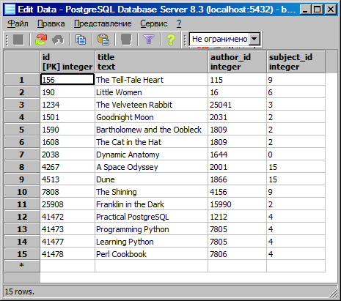
Task: Click author_id value 1866
Action: point(238,179)
